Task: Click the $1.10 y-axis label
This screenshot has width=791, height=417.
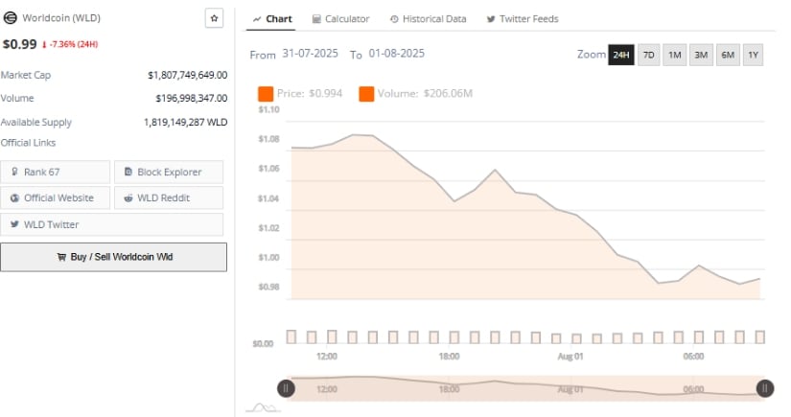Action: 268,110
